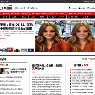95x95 pixels.
Task: Open the 联想CEO Uber CFO news link
Action: [x=11, y=81]
